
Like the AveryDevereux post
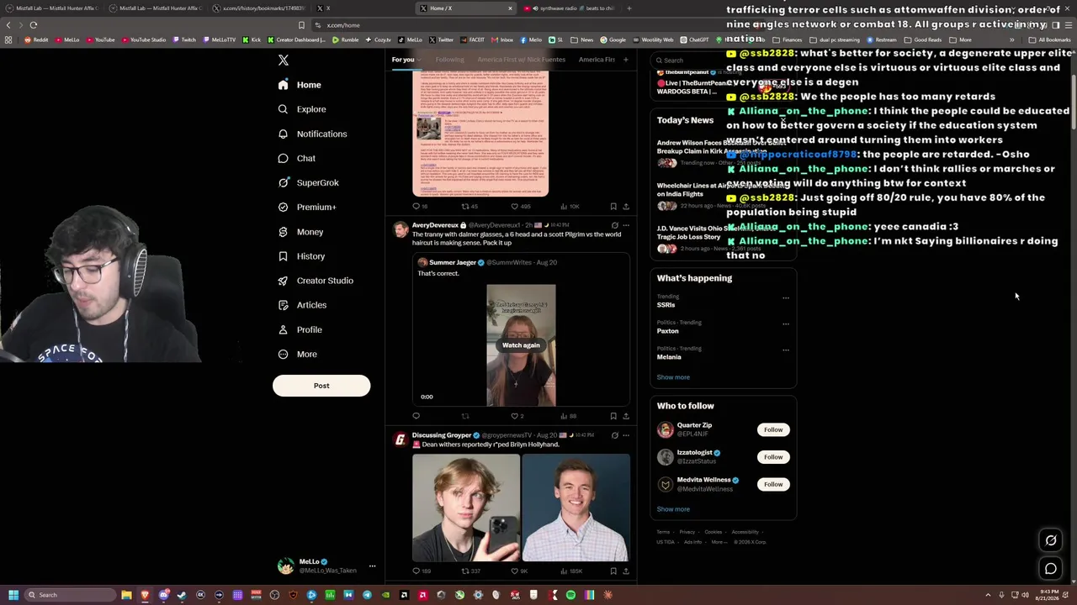(x=517, y=416)
